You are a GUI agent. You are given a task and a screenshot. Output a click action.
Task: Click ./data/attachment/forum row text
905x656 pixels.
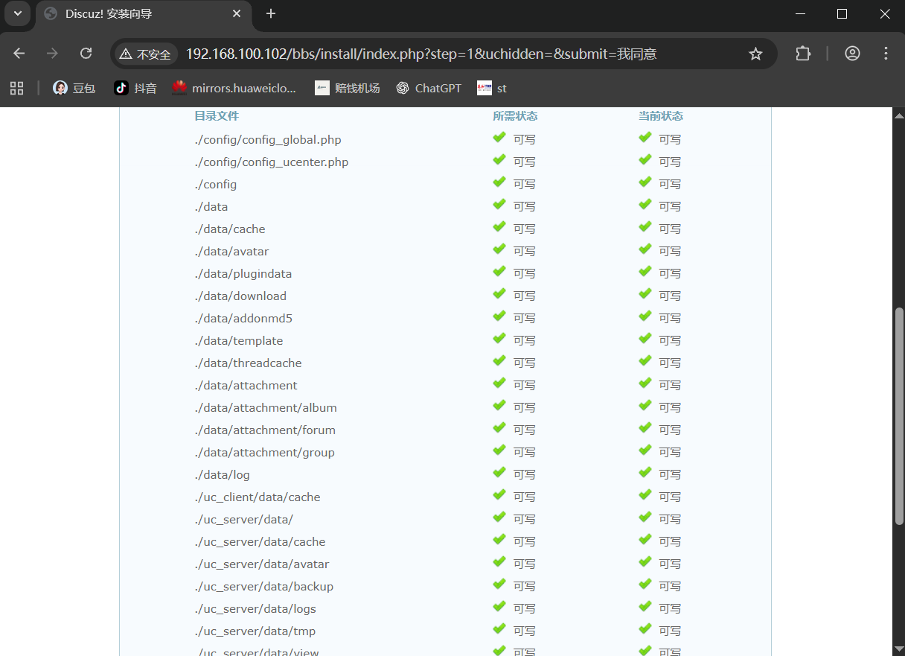point(265,430)
